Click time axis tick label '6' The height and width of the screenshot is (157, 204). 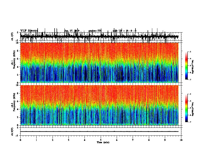click(x=117, y=140)
